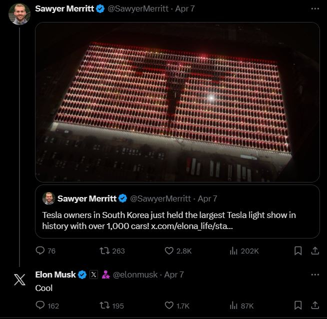Reply to Sawyer Merritt's tweet
This screenshot has width=327, height=319.
(40, 250)
